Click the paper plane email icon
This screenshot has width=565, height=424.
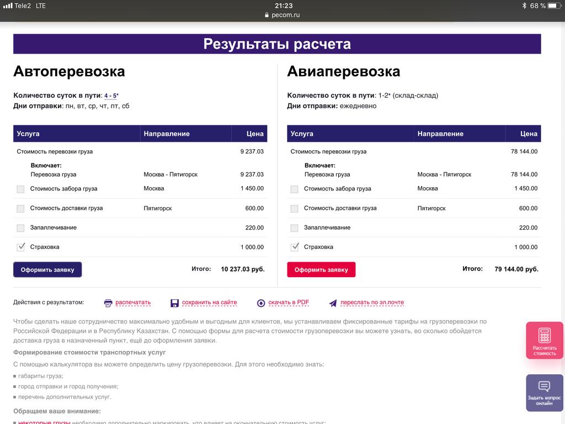pyautogui.click(x=333, y=303)
